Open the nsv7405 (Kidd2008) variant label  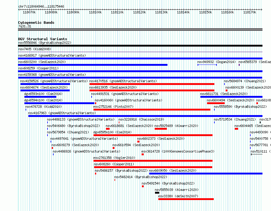coord(35,49)
